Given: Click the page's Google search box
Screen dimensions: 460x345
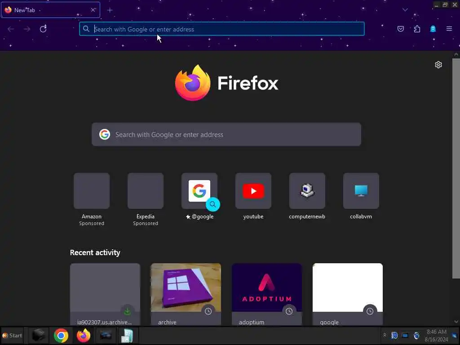Looking at the screenshot, I should [226, 134].
